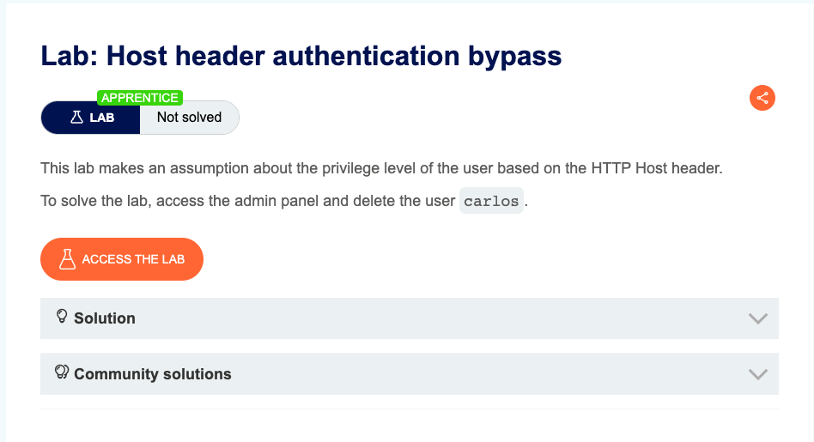Image resolution: width=814 pixels, height=442 pixels.
Task: Click the green APPRENTICE difficulty badge
Action: click(x=140, y=98)
